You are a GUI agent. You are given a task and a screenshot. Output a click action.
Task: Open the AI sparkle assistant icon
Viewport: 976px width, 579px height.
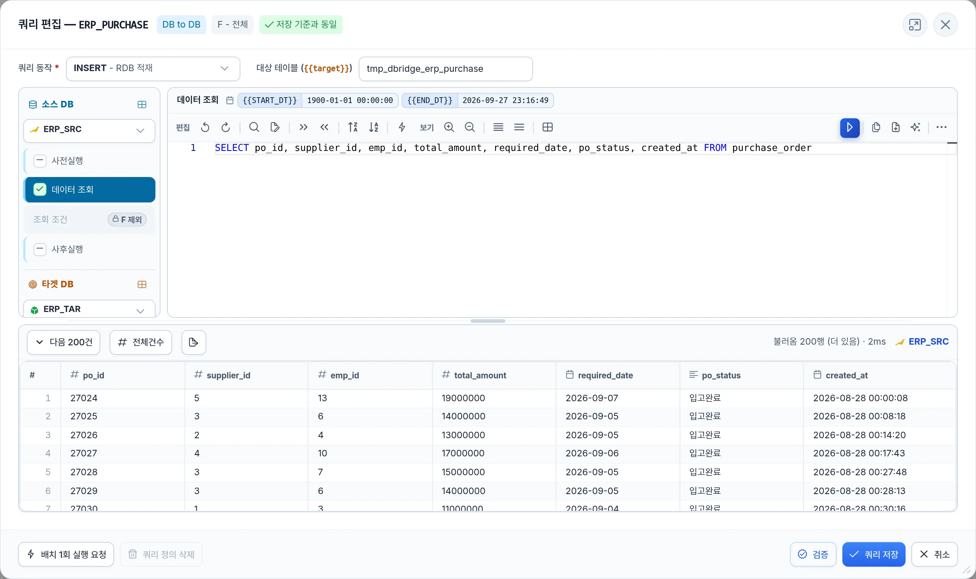915,127
